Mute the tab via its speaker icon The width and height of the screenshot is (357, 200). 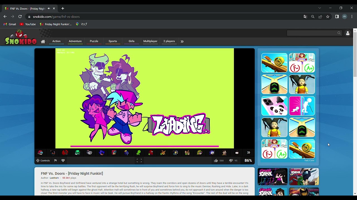pyautogui.click(x=49, y=9)
